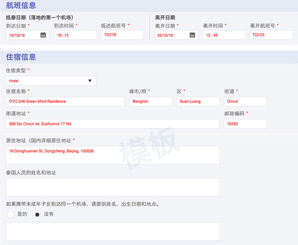Click the 如果携带未成年子女 question text
The width and height of the screenshot is (298, 245).
click(83, 204)
